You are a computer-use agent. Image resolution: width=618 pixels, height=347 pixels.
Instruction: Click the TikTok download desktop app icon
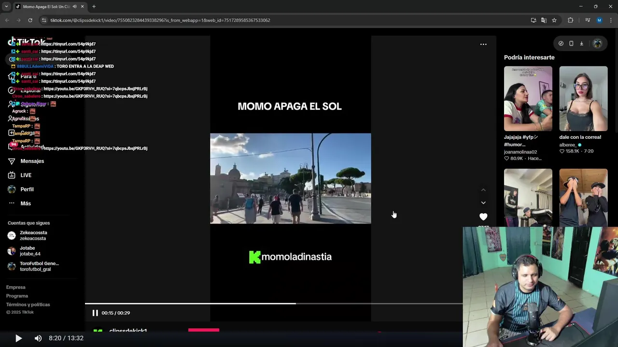tap(581, 43)
